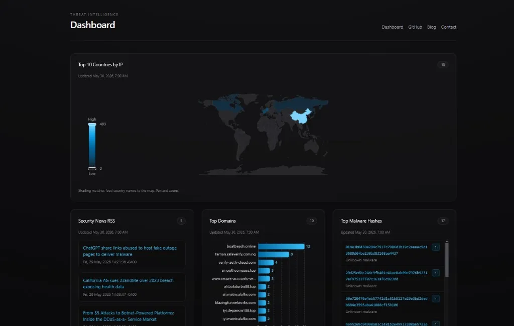This screenshot has width=514, height=326.
Task: Click count badge beside hash 30e720476e
Action: 436,299
